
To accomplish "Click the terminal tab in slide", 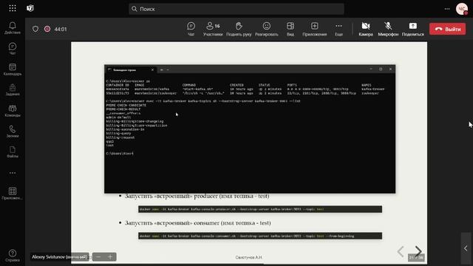I will (x=130, y=69).
